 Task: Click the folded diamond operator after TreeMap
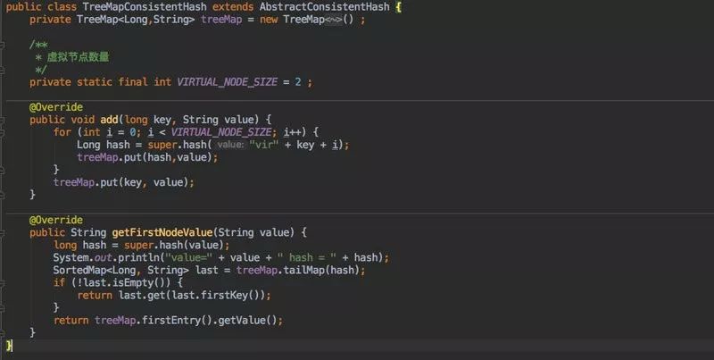pos(333,20)
